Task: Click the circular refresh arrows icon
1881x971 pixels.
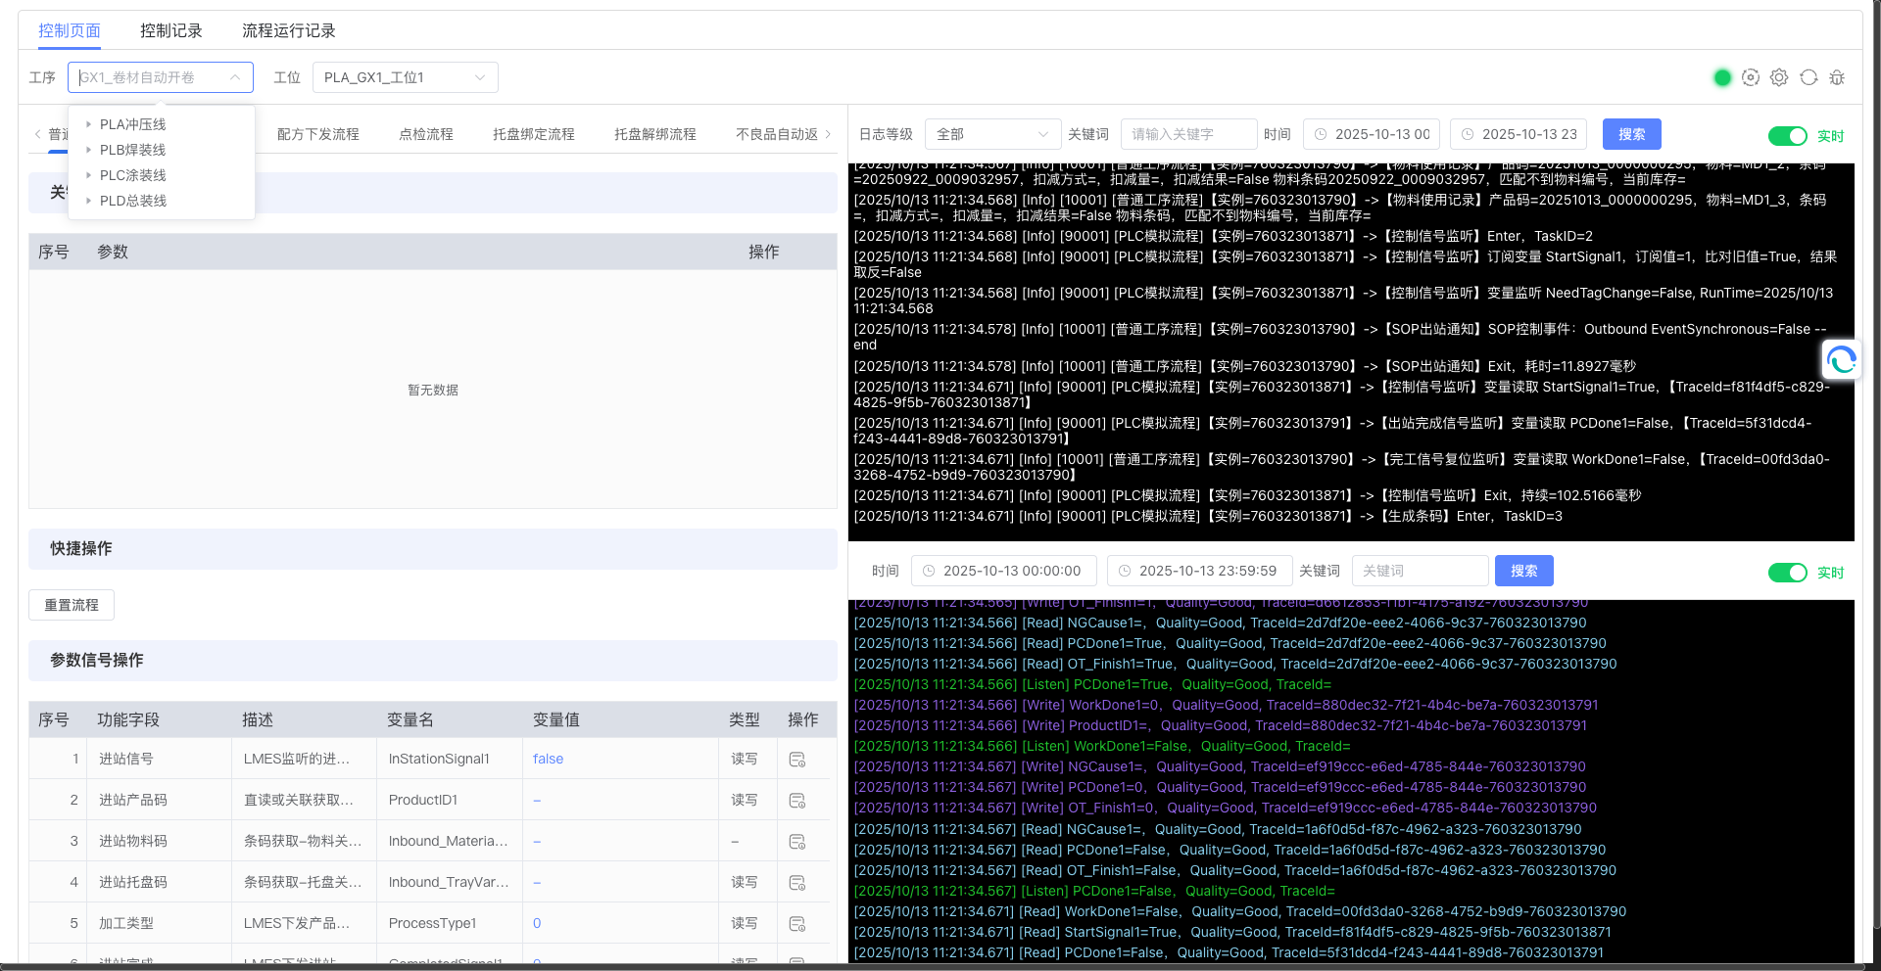Action: 1809,77
